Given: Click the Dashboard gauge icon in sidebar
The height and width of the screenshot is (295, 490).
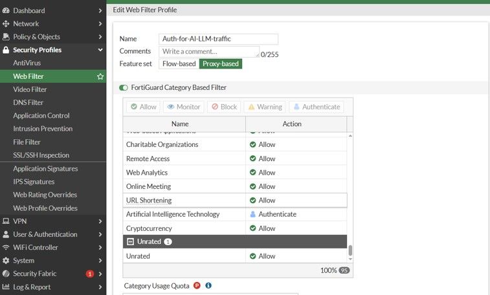Looking at the screenshot, I should [6, 10].
